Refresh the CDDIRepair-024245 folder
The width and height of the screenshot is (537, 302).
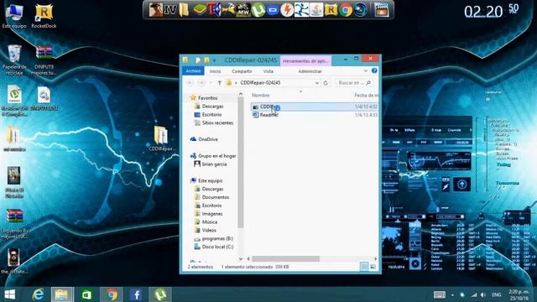[326, 83]
